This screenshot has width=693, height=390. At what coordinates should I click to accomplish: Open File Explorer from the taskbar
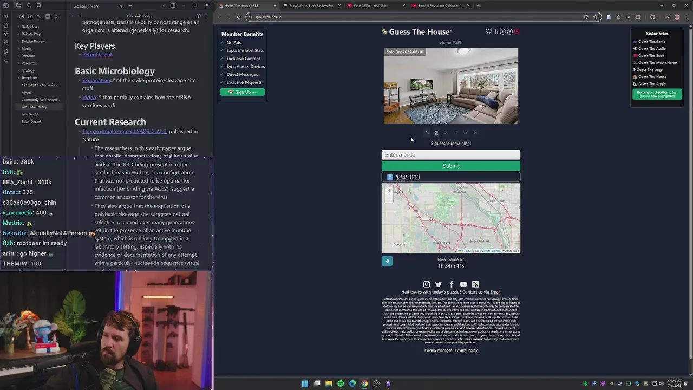tap(329, 383)
